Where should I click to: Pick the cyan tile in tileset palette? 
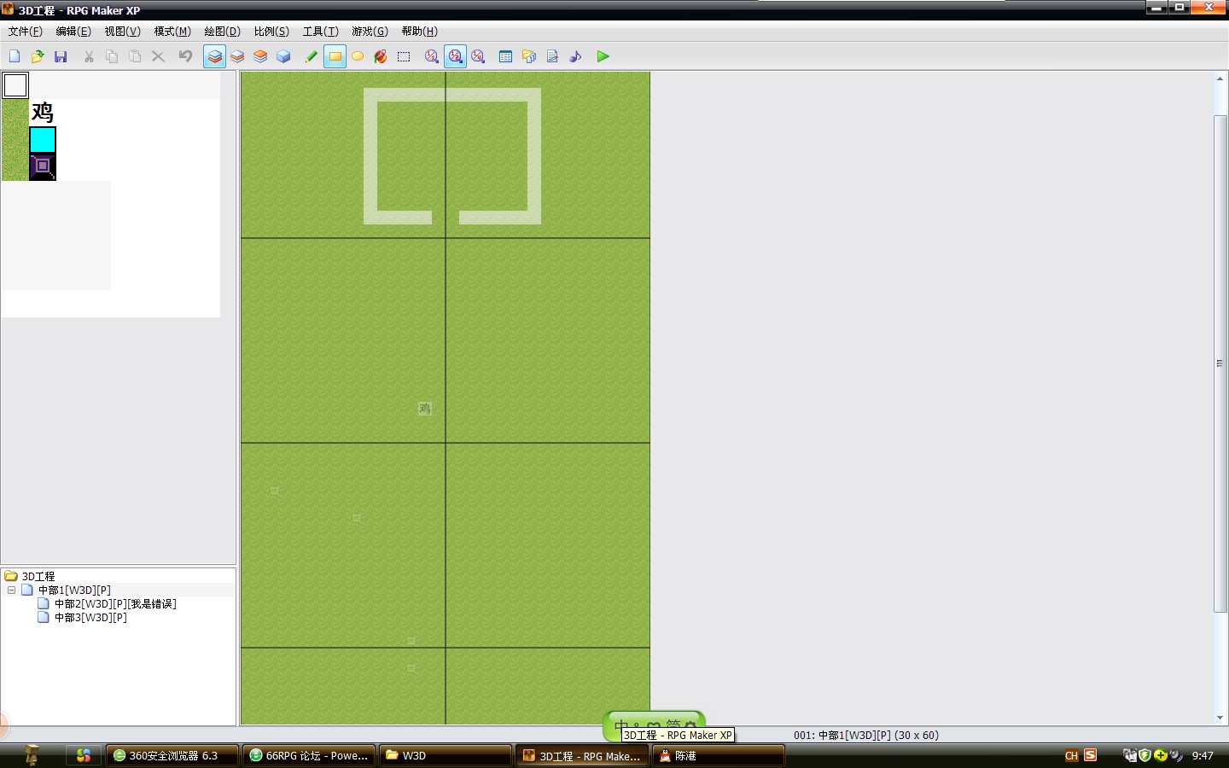(x=43, y=140)
